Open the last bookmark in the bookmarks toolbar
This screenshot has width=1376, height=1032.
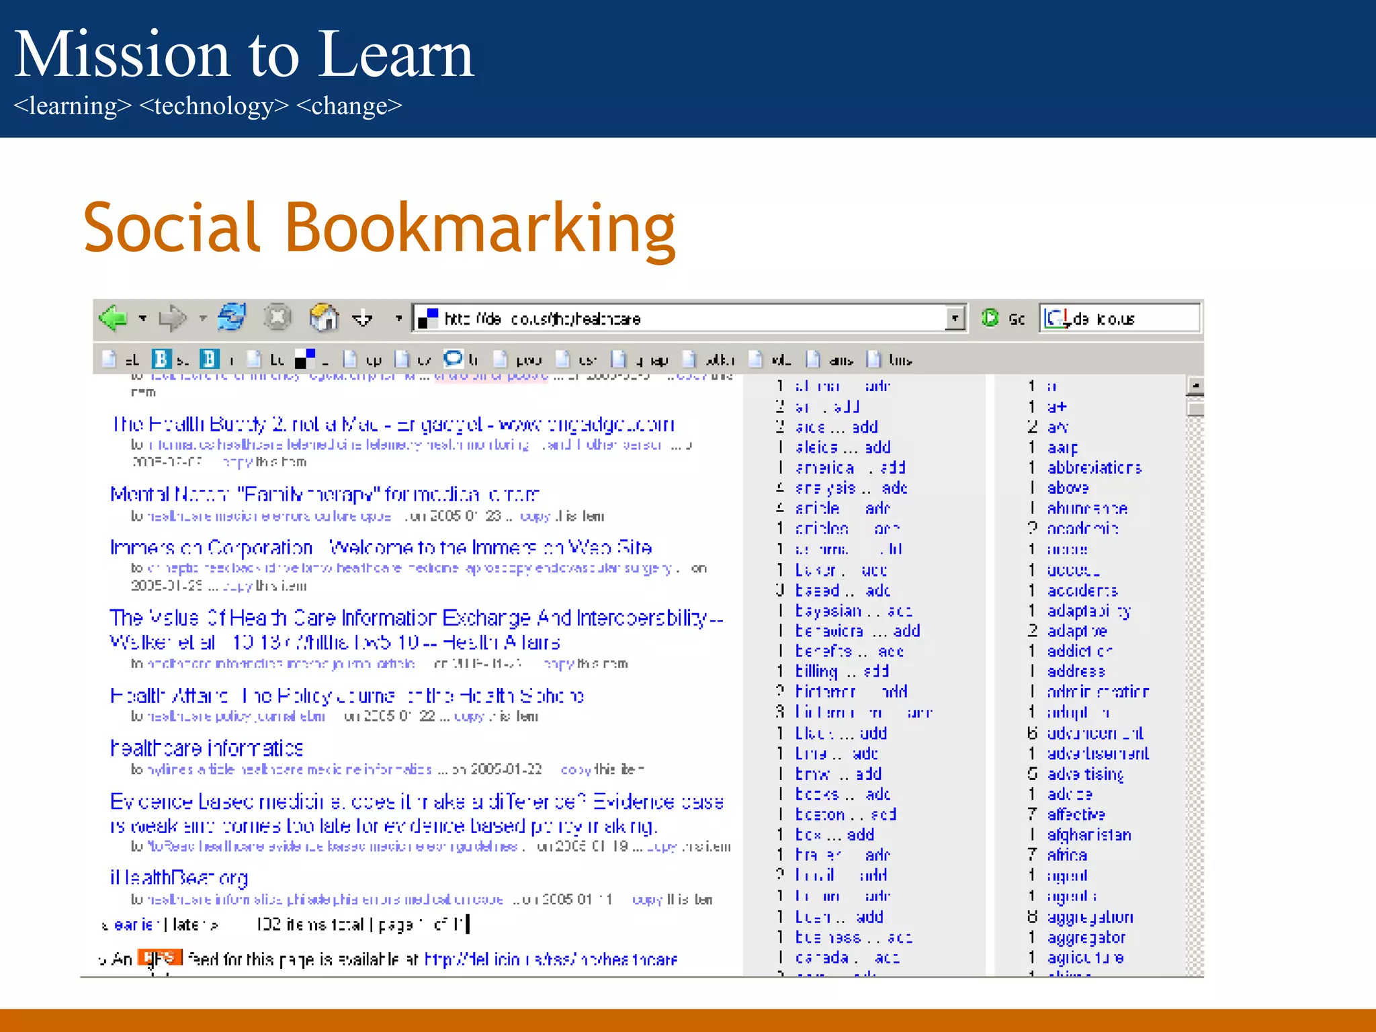(x=889, y=359)
